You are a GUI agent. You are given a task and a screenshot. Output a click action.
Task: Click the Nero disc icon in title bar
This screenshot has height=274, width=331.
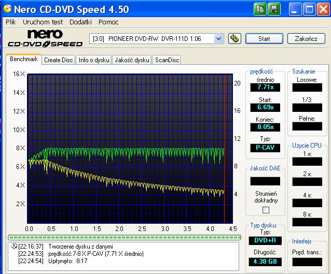coord(7,9)
